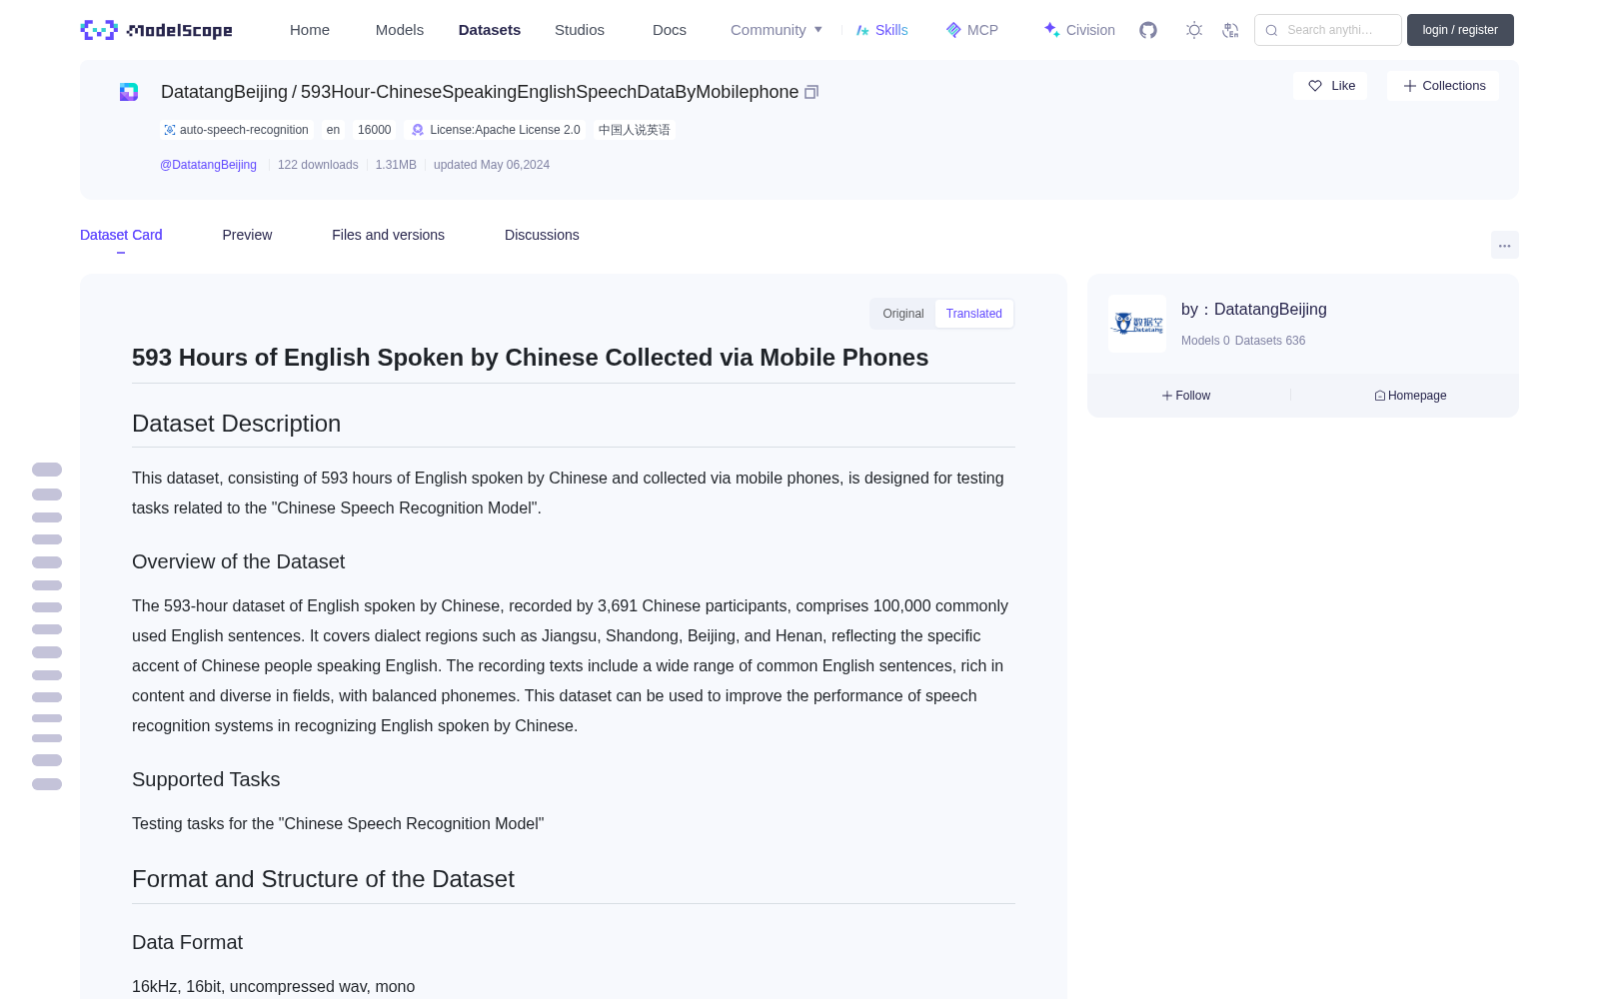Click '16kHz, 16bit, uncompressed wav, mono' text

click(273, 986)
